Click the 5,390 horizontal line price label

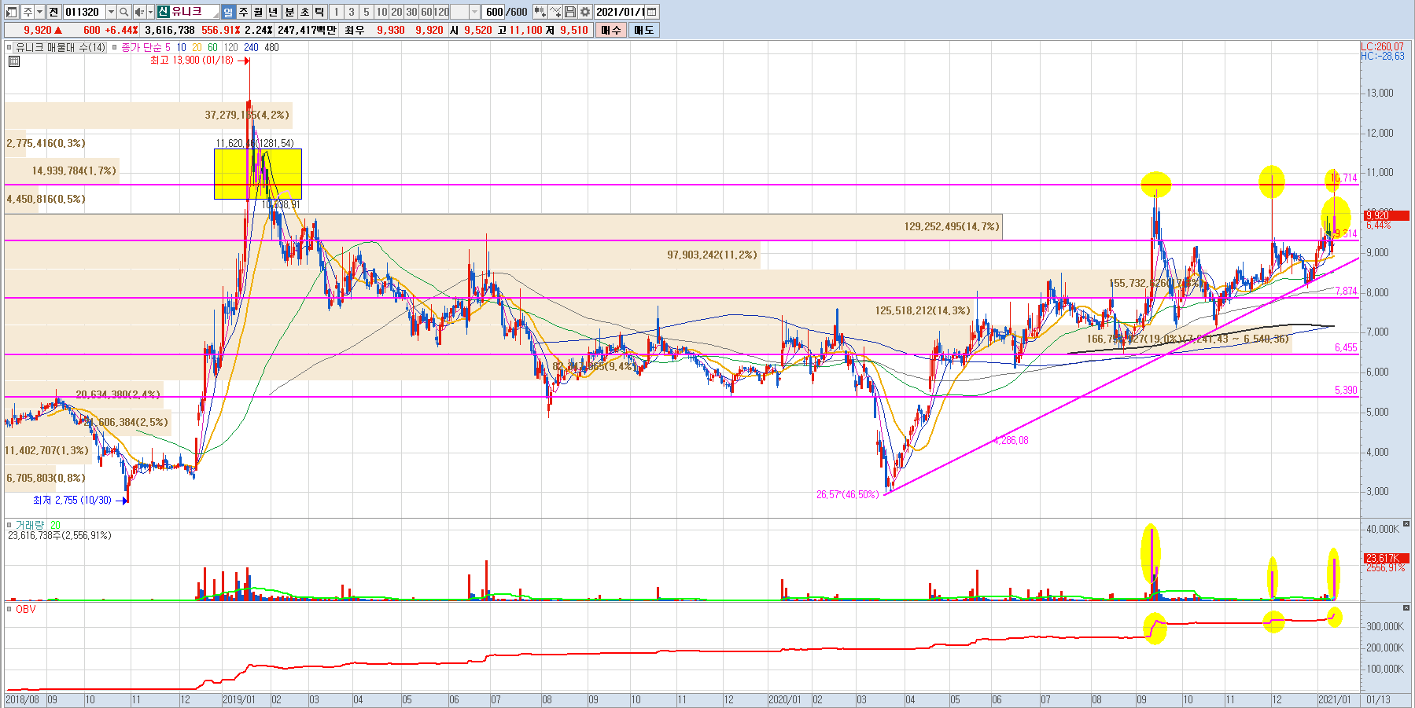pos(1346,390)
